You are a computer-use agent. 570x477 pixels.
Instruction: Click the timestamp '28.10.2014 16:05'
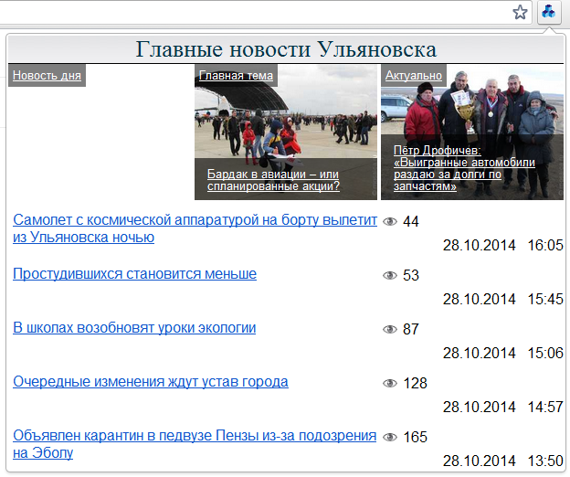click(x=503, y=246)
